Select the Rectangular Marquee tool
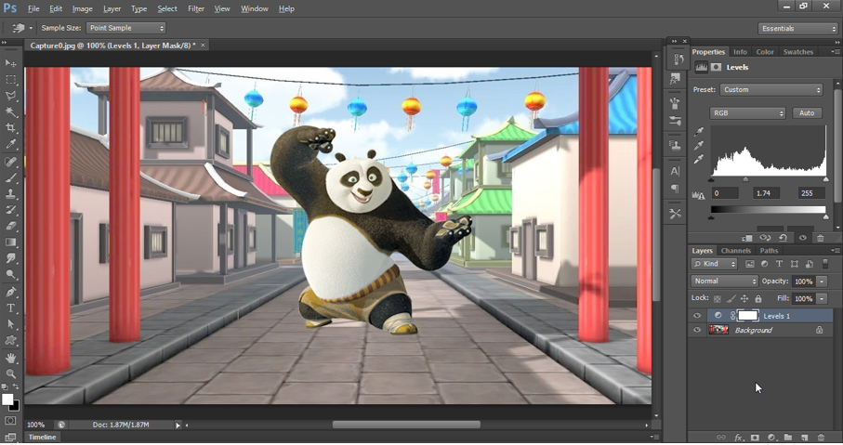The image size is (843, 445). coord(11,80)
